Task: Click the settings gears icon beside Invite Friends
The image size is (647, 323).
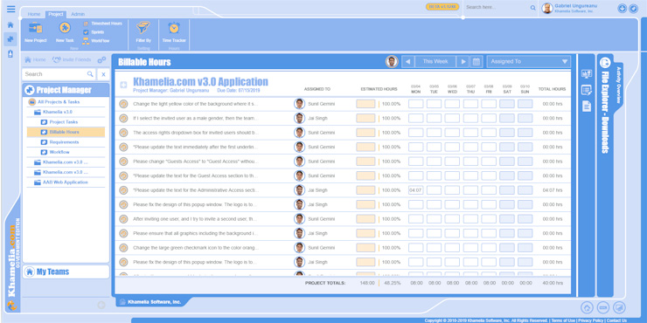Action: click(101, 60)
